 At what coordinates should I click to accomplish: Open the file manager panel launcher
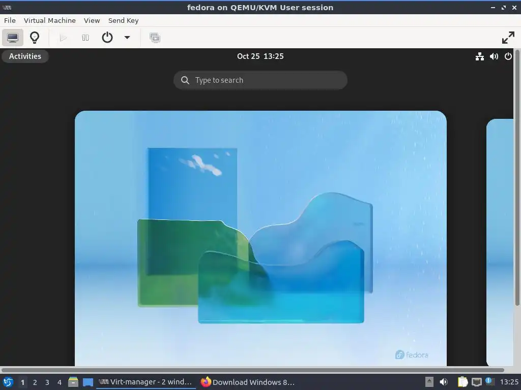[x=73, y=382]
